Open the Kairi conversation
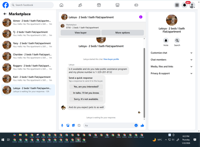 28,79
